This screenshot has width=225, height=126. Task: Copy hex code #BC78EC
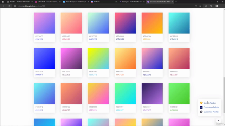[x=147, y=110]
